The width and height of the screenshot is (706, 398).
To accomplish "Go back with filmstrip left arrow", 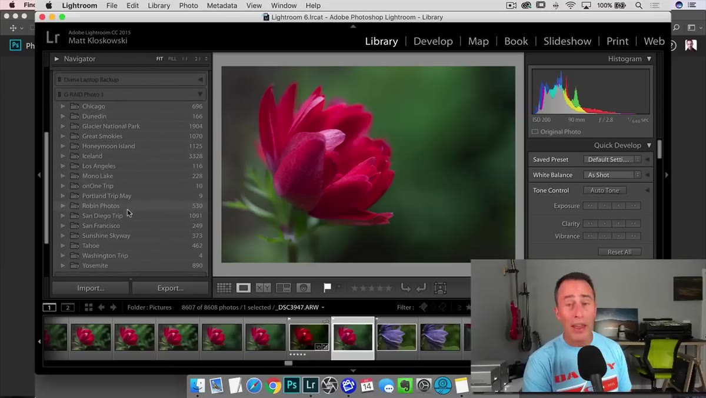I will (x=101, y=307).
